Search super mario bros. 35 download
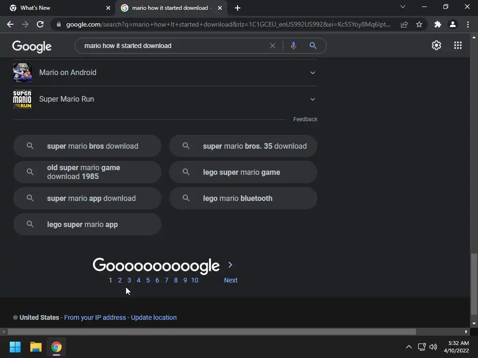Screen dimensions: 478x358 click(243, 146)
